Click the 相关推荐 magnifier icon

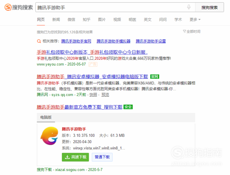point(39,42)
